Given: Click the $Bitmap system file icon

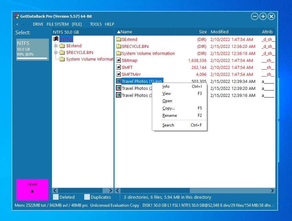Looking at the screenshot, I should pyautogui.click(x=119, y=60).
